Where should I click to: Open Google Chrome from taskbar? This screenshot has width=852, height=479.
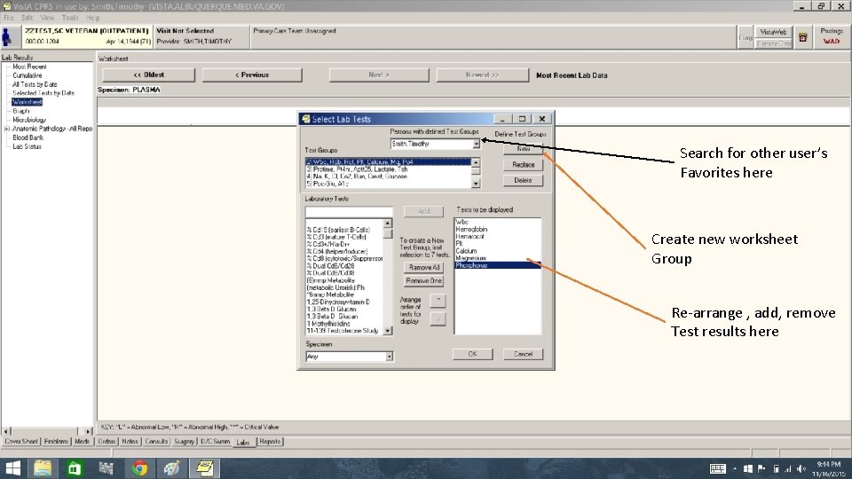click(x=139, y=468)
